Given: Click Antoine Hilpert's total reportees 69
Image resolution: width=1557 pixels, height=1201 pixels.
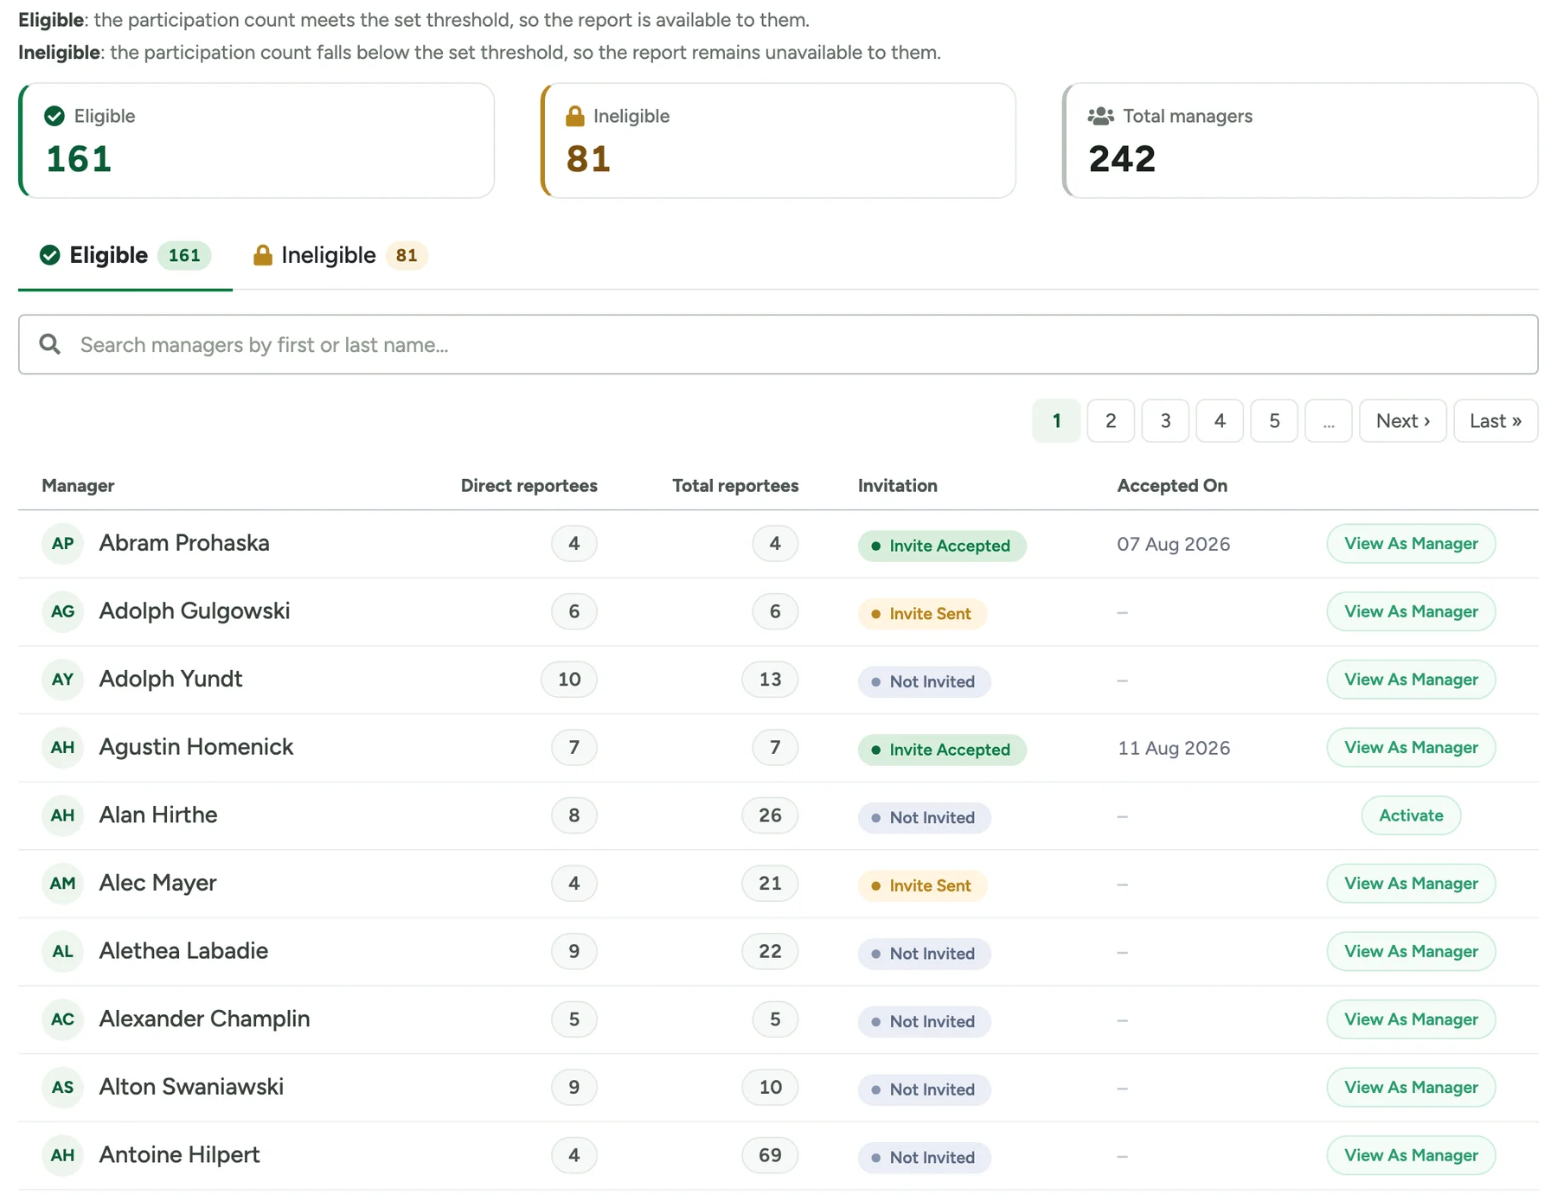Looking at the screenshot, I should (x=770, y=1155).
